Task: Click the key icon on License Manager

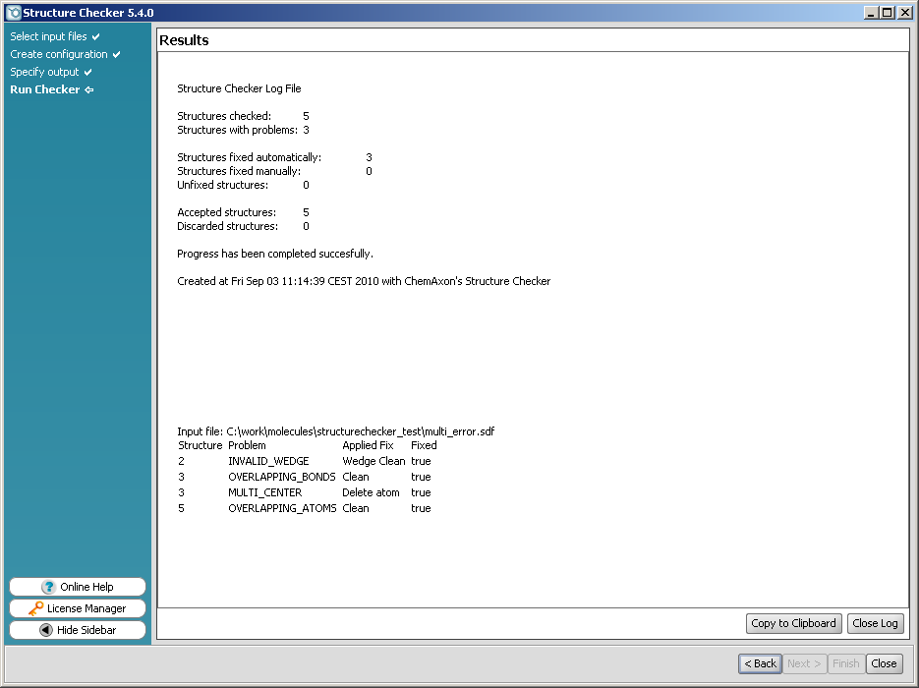Action: [35, 608]
